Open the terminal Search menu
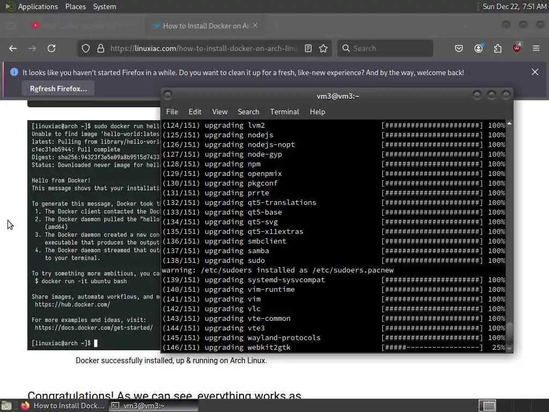This screenshot has height=412, width=549. point(248,112)
